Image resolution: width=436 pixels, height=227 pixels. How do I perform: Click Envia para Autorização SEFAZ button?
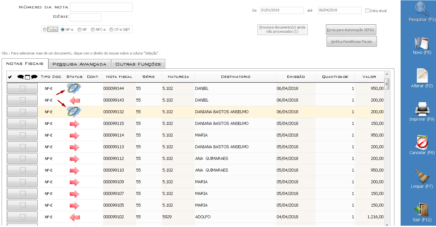pyautogui.click(x=351, y=30)
